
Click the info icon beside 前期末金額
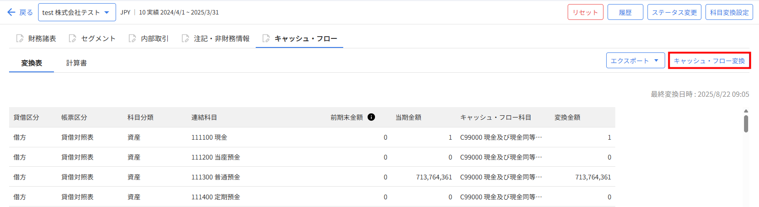tap(371, 117)
